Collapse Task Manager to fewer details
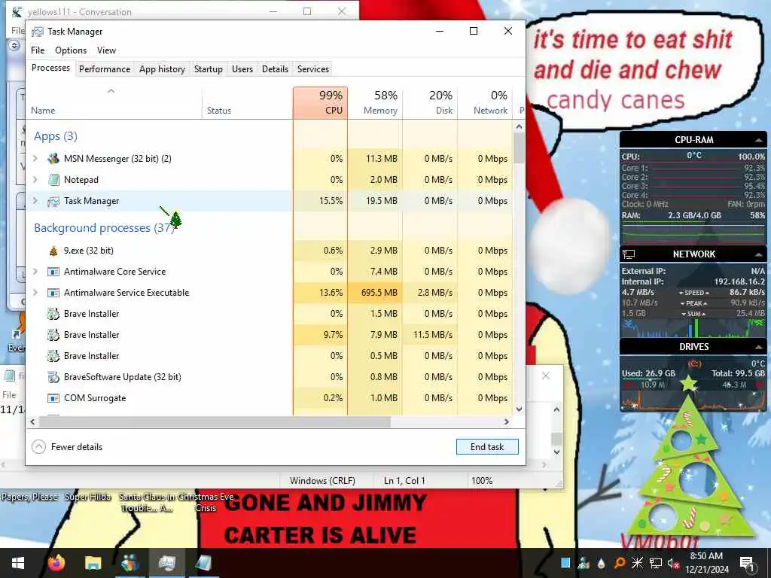The width and height of the screenshot is (771, 578). pos(67,447)
